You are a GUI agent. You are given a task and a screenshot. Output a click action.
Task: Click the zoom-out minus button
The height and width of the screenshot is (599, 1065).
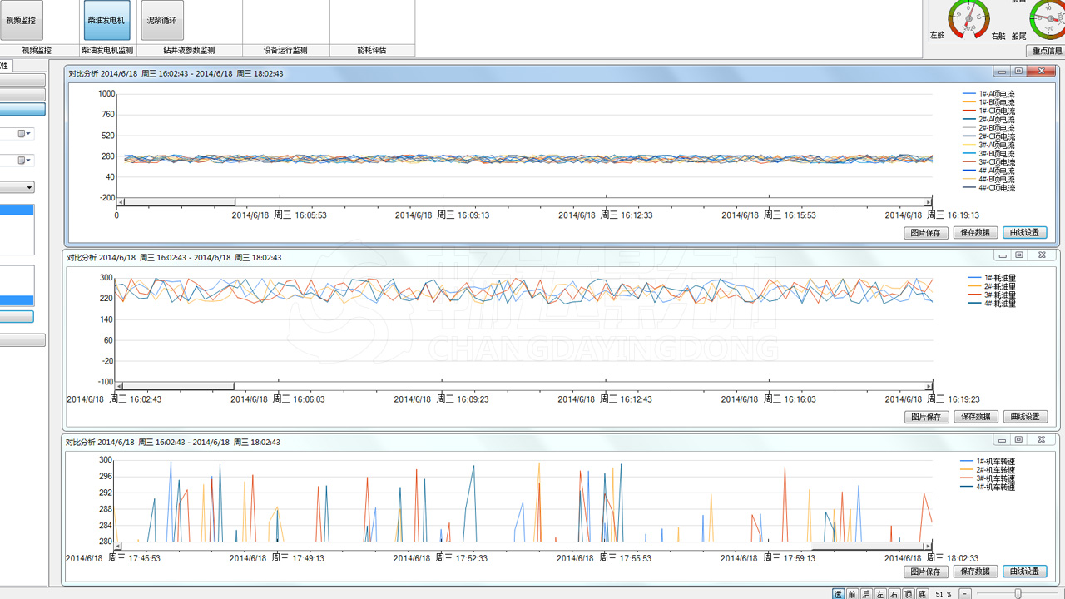(965, 594)
